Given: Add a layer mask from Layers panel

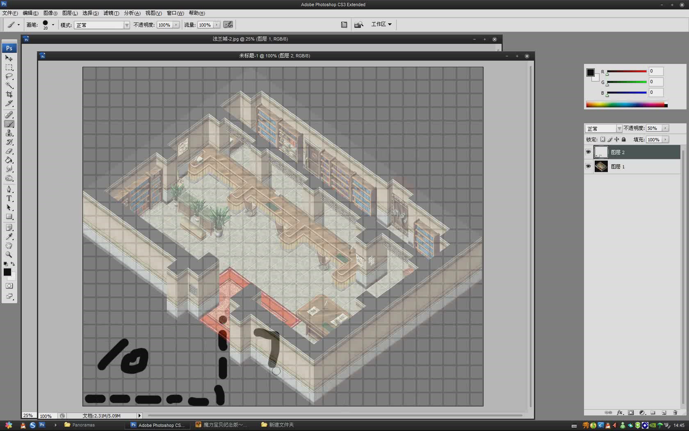Looking at the screenshot, I should click(x=631, y=413).
